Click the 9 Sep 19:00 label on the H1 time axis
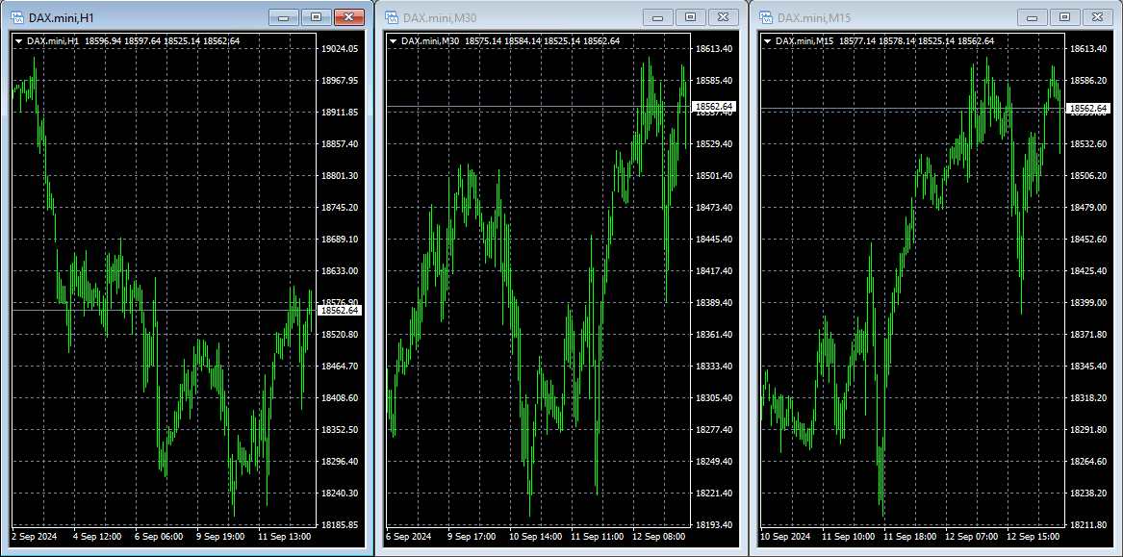Viewport: 1123px width, 557px height. [220, 536]
